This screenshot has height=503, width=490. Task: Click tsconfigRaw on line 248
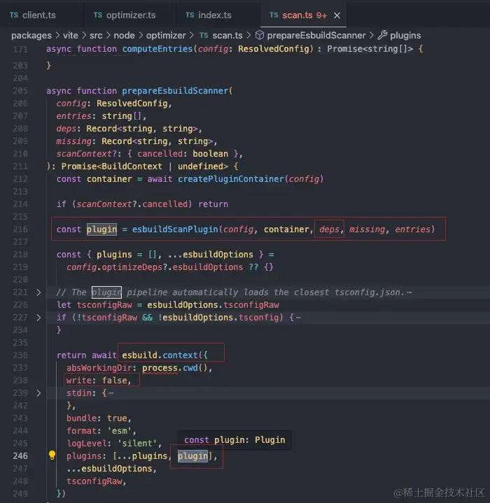point(94,481)
